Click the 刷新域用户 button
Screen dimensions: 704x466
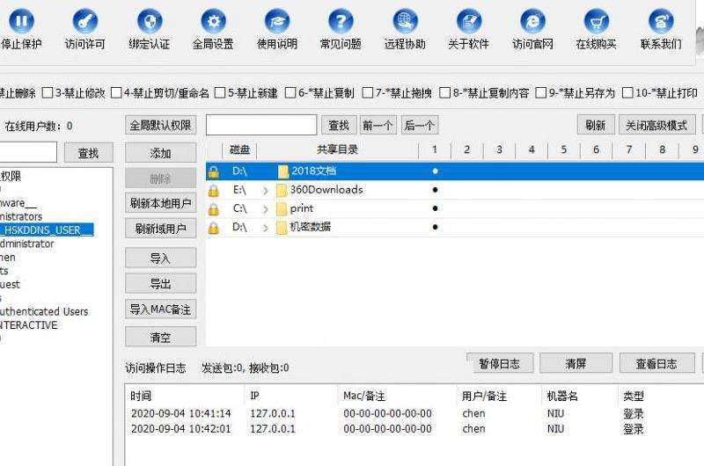pos(161,229)
